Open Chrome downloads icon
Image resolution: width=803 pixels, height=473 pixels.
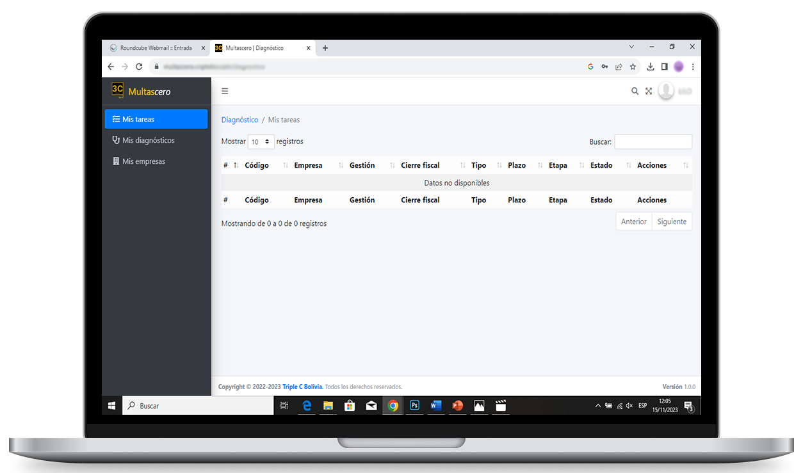pyautogui.click(x=650, y=67)
